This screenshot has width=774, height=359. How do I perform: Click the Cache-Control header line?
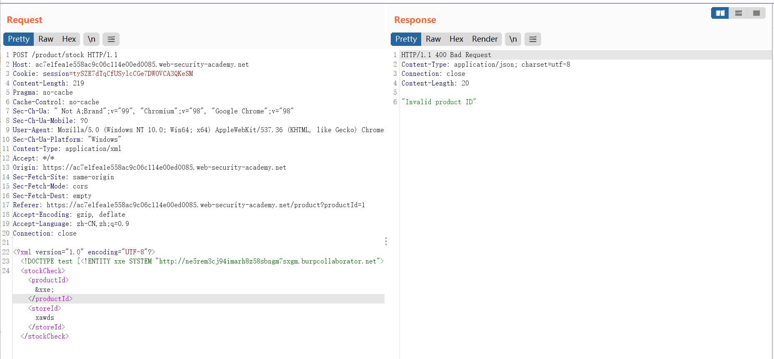tap(56, 102)
